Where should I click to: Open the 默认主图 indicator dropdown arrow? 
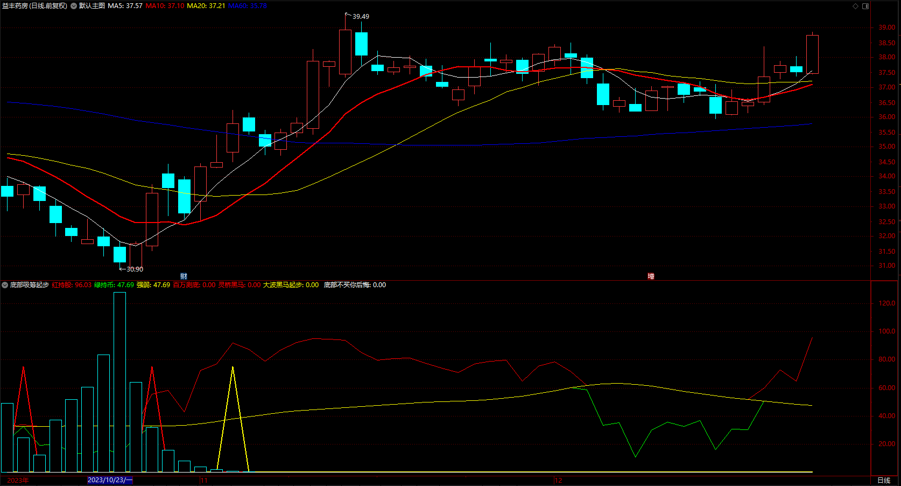pos(74,6)
